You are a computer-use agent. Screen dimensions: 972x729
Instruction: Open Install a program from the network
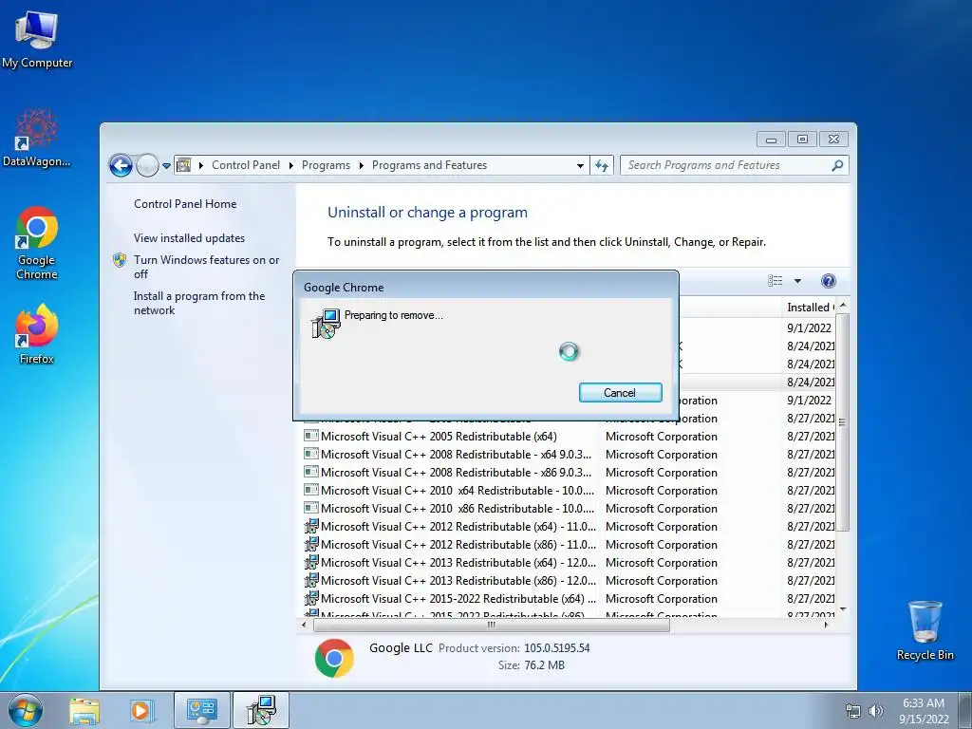199,303
